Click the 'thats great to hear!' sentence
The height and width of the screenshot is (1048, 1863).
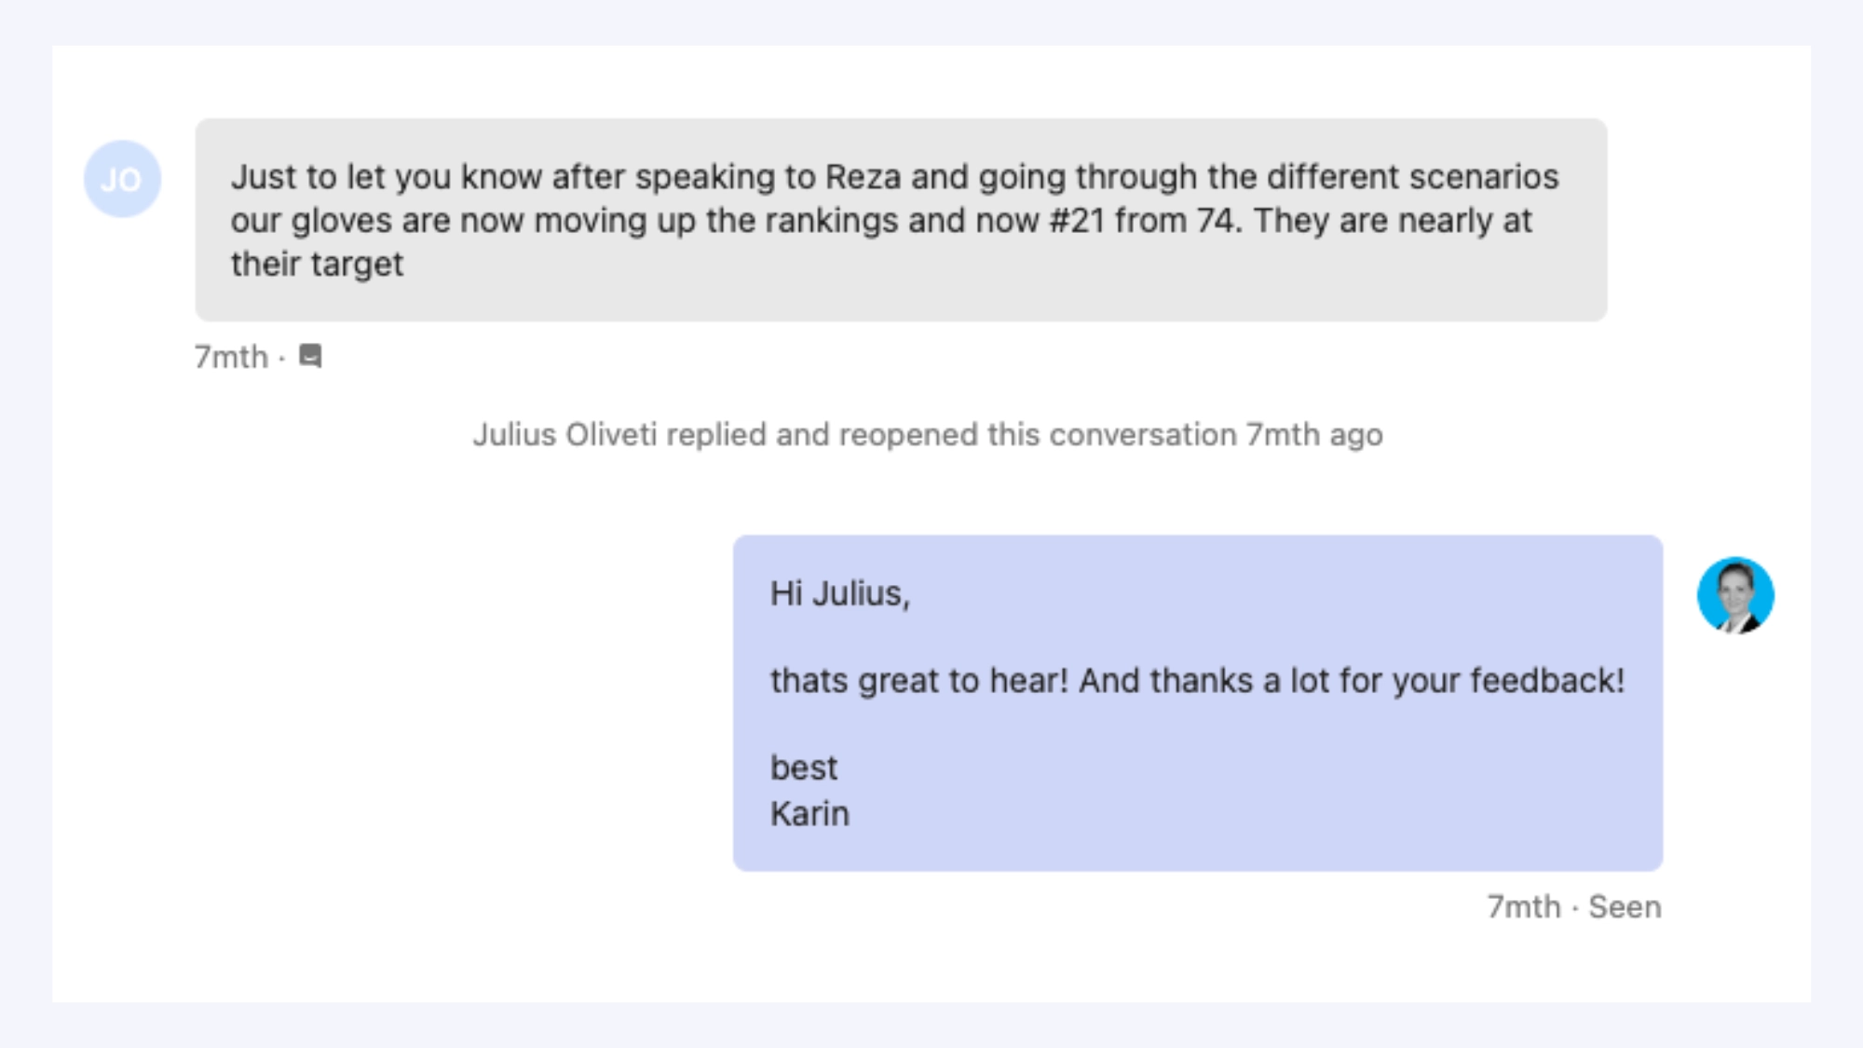(x=919, y=681)
